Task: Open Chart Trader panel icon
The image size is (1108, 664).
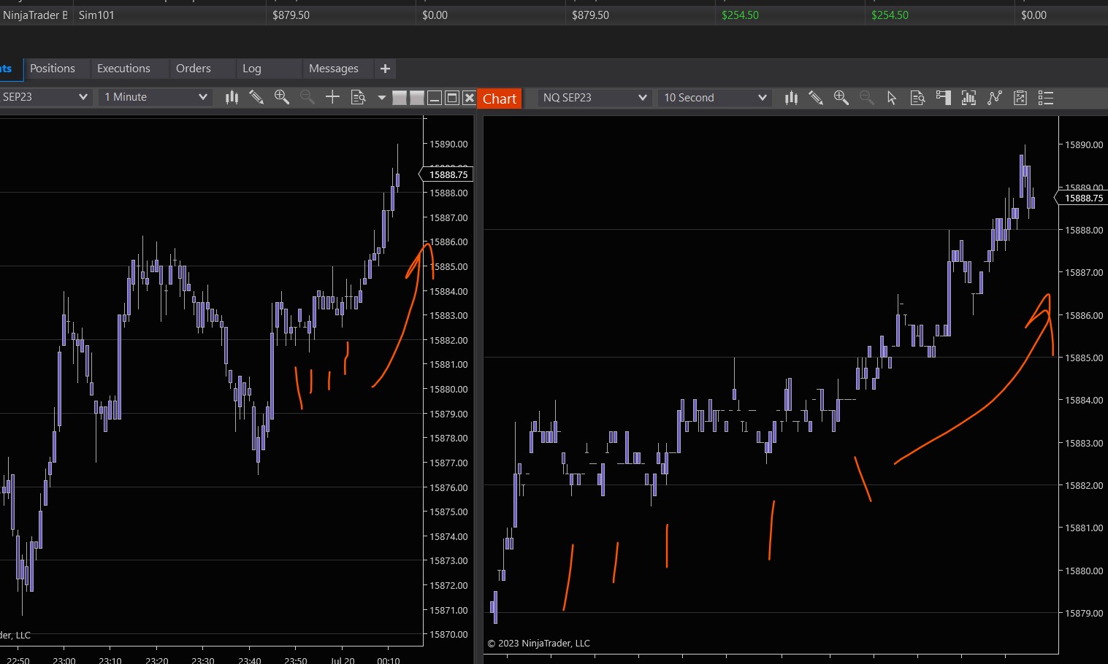Action: point(943,98)
